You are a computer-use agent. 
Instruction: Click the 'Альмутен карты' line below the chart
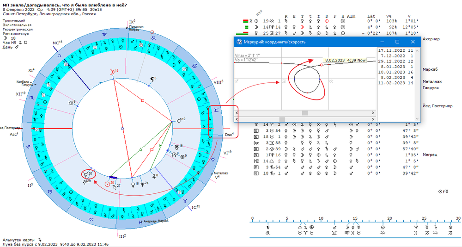coord(22,240)
